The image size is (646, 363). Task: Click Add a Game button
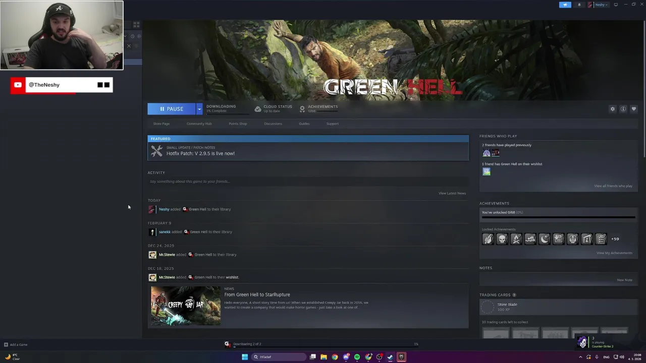pos(16,345)
